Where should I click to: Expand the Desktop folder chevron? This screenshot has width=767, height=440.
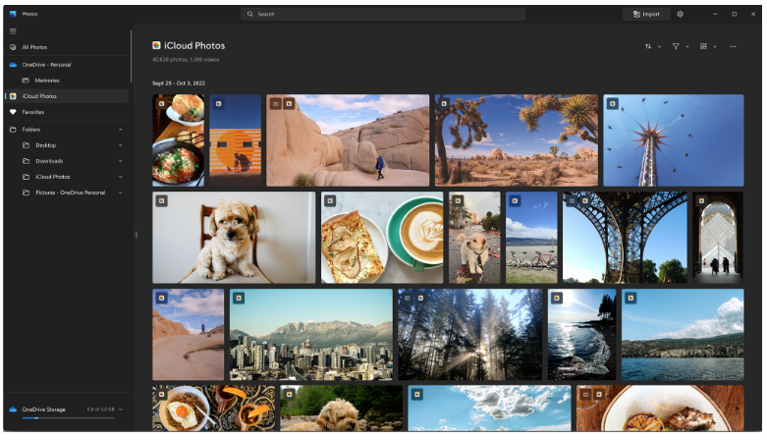tap(121, 145)
